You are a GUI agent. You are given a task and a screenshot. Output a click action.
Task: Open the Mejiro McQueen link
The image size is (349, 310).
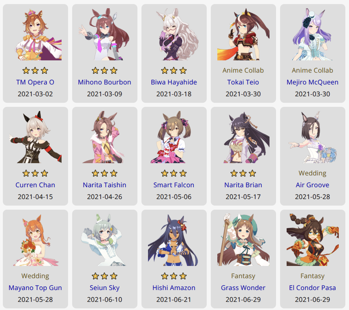312,82
